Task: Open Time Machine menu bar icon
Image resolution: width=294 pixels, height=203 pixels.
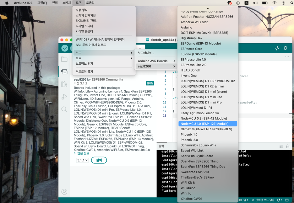Action: pos(283,3)
